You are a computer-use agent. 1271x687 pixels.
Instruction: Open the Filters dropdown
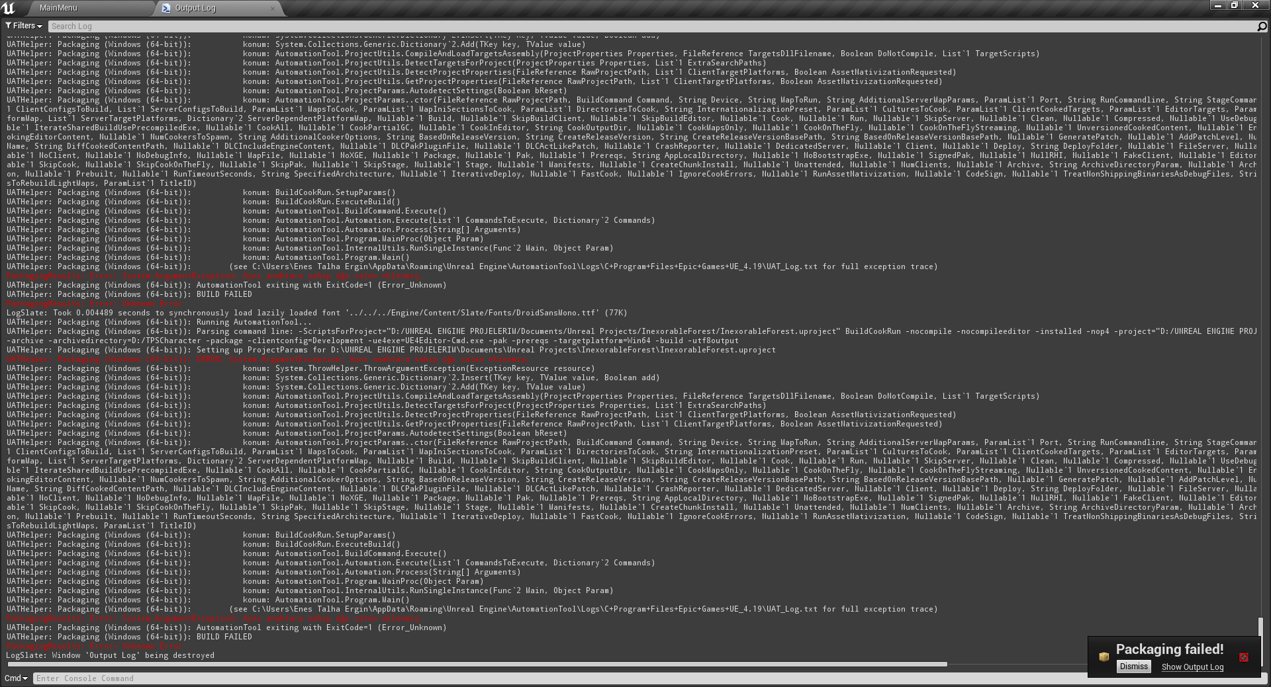point(24,26)
